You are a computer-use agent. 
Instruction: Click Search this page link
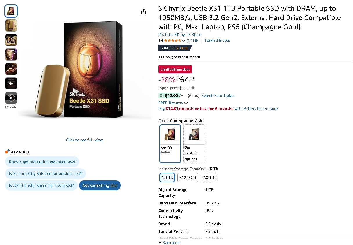point(217,41)
